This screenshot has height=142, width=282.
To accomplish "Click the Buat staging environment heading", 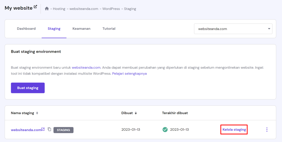I will click(36, 52).
